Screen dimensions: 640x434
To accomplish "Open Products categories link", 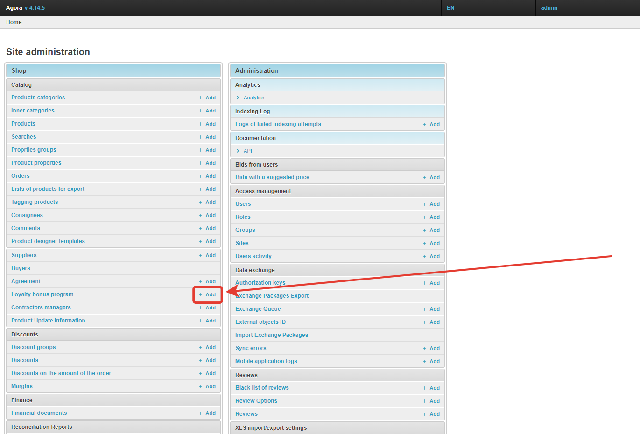I will (x=38, y=98).
